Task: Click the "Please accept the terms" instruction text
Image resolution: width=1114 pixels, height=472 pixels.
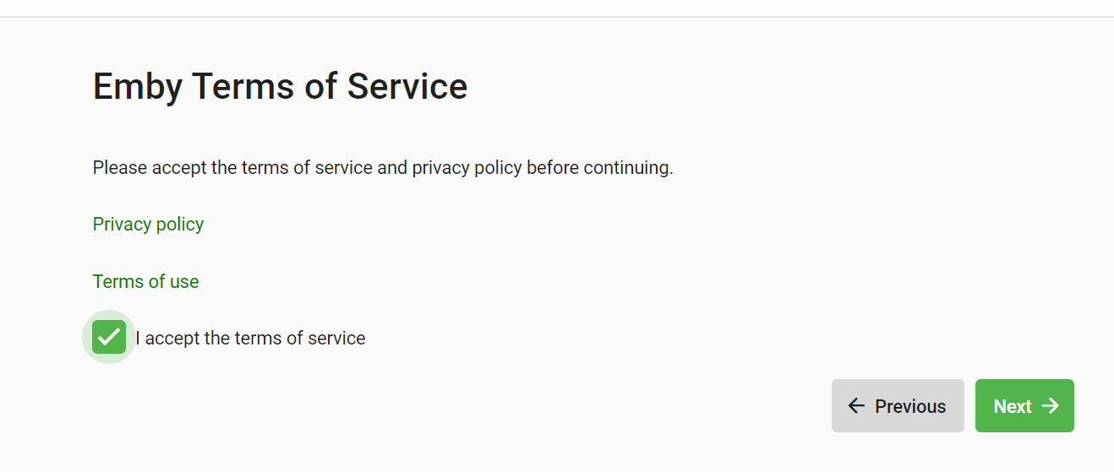Action: tap(382, 167)
